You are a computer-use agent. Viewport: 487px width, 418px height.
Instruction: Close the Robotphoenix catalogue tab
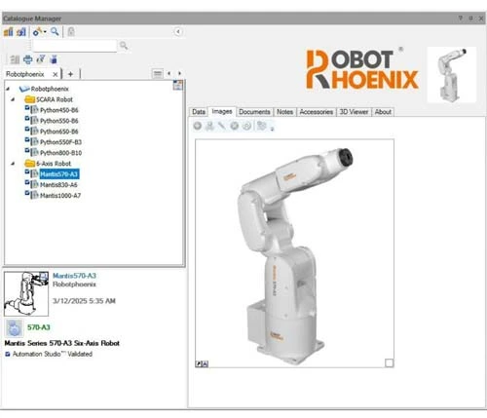56,74
